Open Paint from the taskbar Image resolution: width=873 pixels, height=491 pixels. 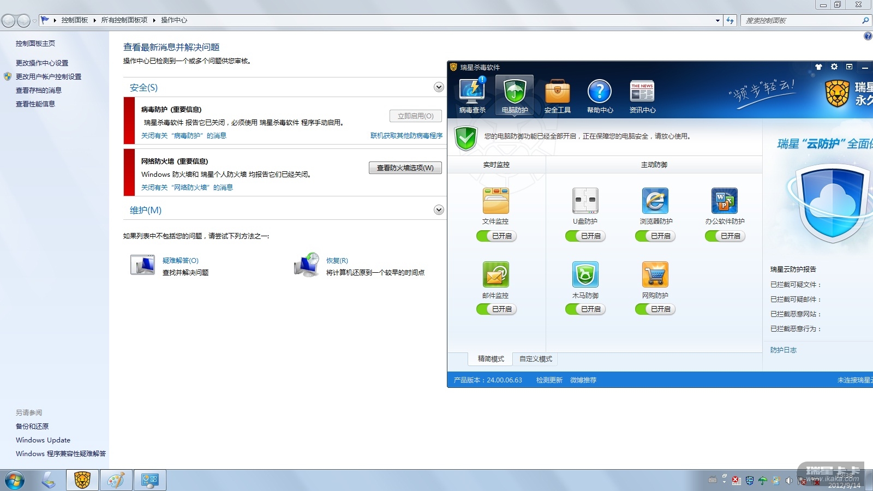[116, 480]
